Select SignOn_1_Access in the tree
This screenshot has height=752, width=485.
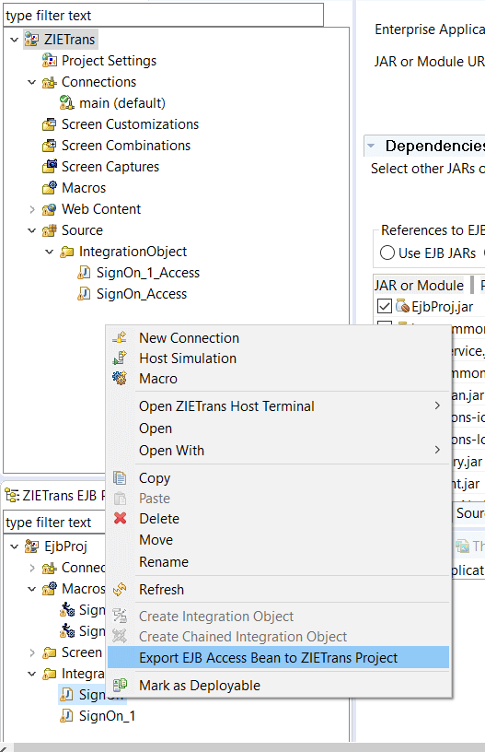tap(148, 273)
